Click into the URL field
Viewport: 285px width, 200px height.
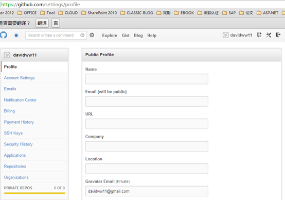[x=147, y=124]
